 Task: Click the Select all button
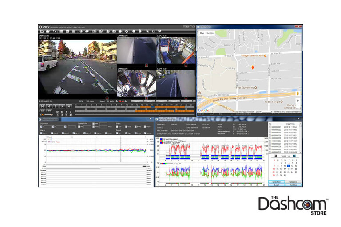[x=277, y=182]
